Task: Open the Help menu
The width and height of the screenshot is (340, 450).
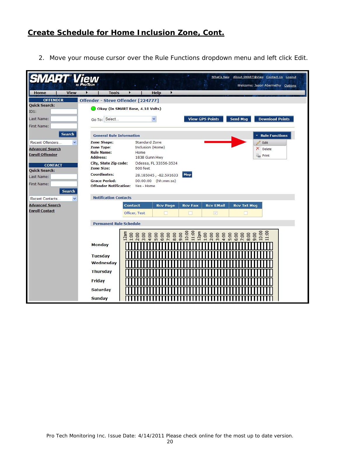Action: click(156, 93)
